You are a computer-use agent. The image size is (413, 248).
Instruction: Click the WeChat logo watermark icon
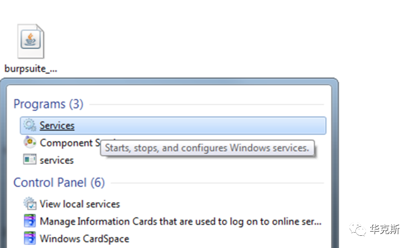click(360, 229)
